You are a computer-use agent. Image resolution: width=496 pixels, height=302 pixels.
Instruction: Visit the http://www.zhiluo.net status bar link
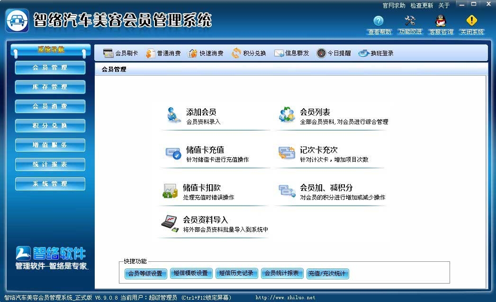pos(285,298)
